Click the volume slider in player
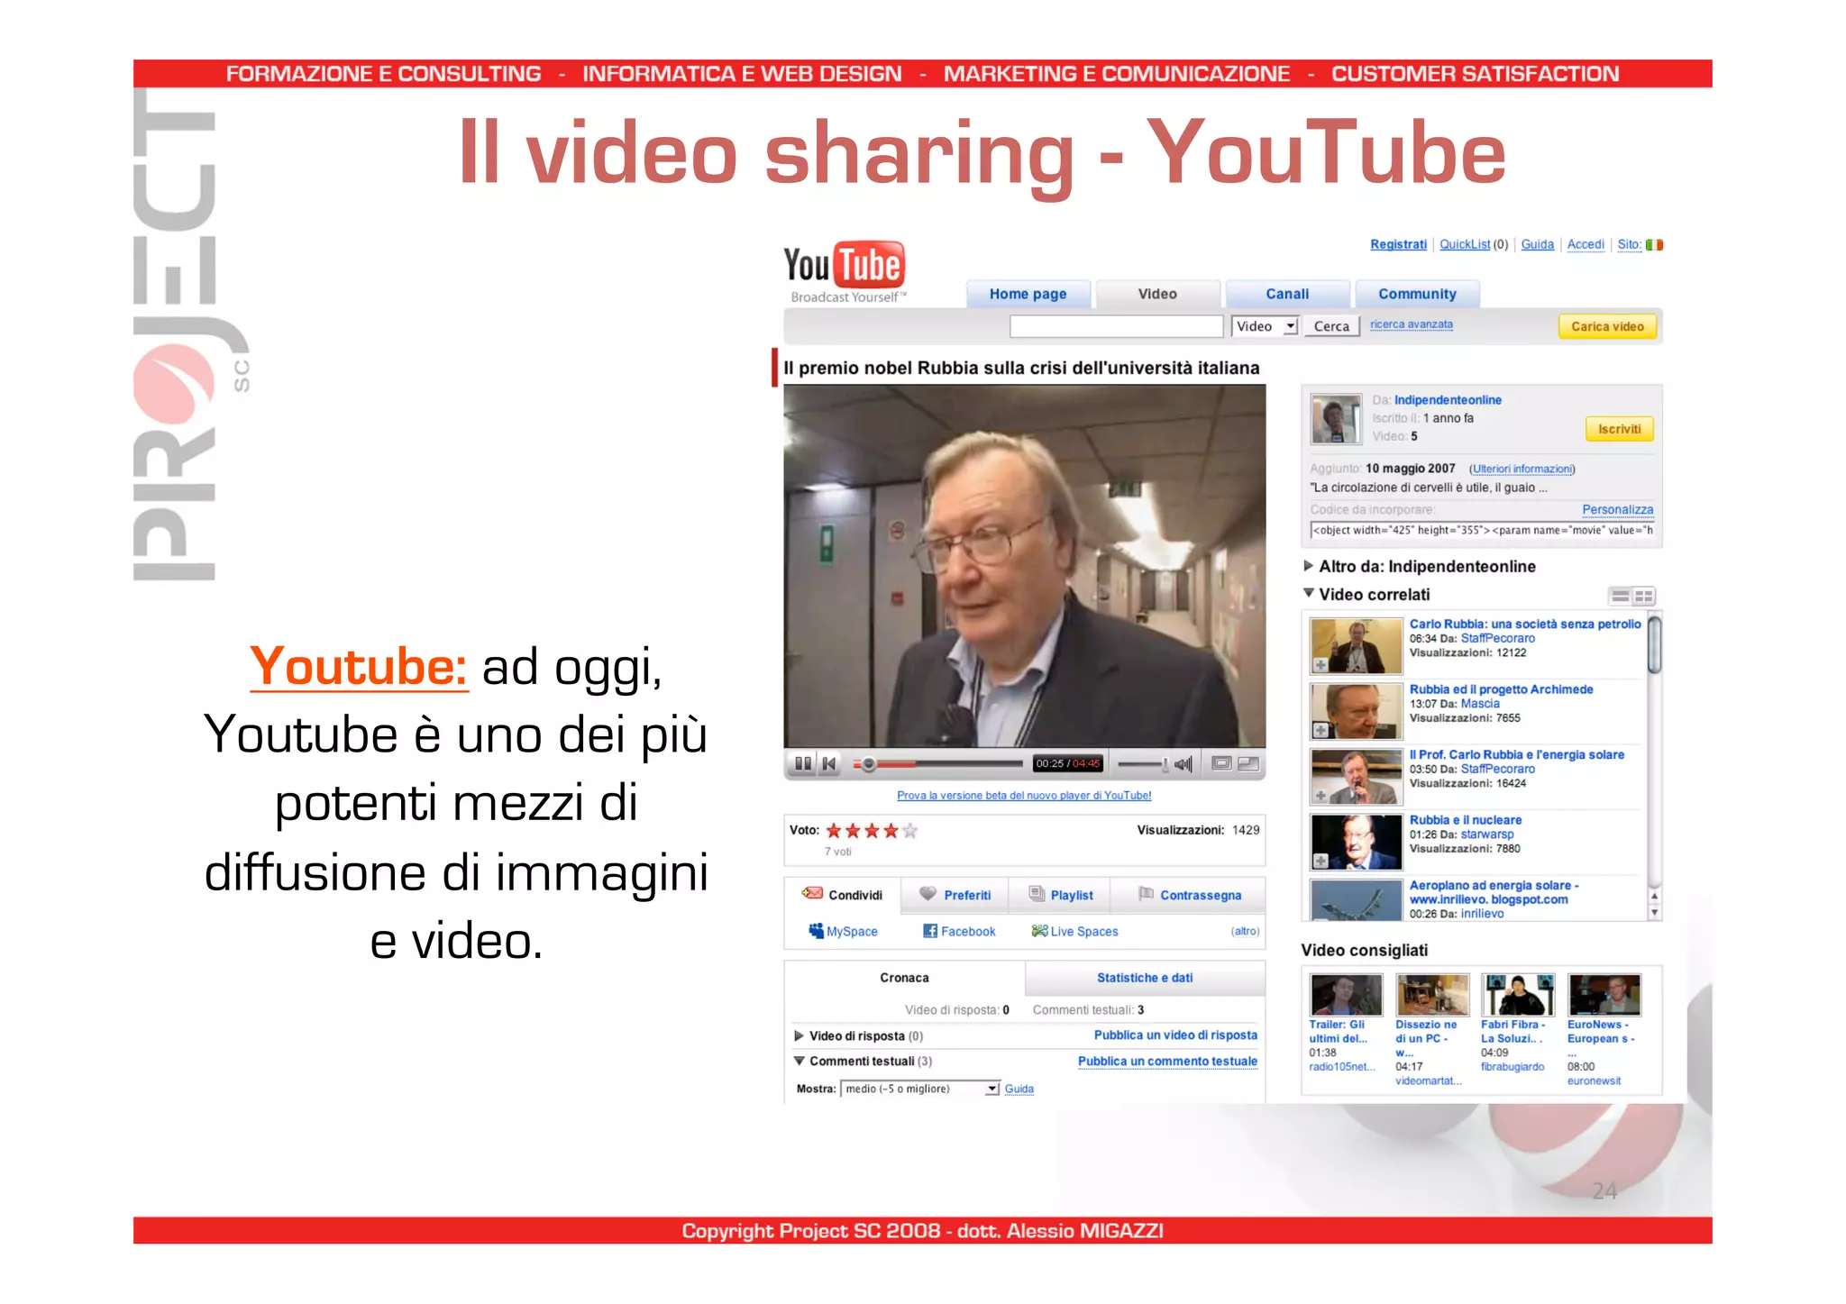This screenshot has height=1304, width=1846. [x=1143, y=764]
